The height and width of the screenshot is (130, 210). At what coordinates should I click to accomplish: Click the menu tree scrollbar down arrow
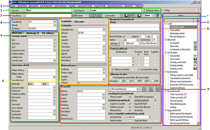point(199,123)
